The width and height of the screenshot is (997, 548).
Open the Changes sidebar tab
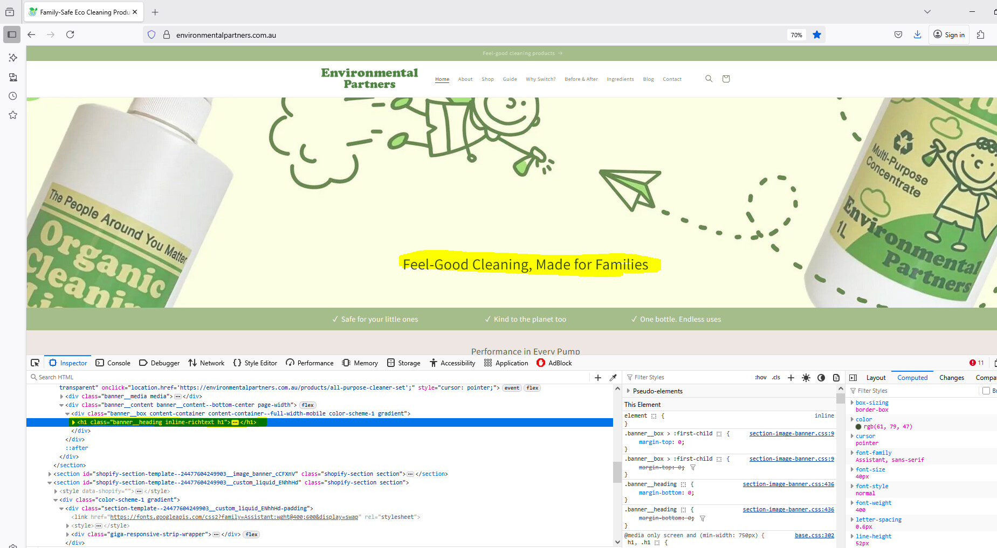point(952,378)
